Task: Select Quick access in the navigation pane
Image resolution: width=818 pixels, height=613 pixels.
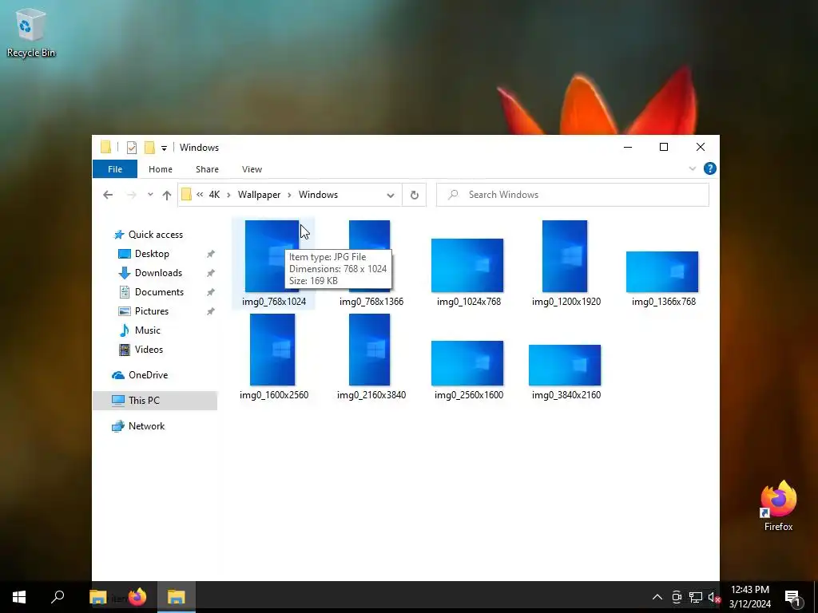Action: pyautogui.click(x=156, y=235)
